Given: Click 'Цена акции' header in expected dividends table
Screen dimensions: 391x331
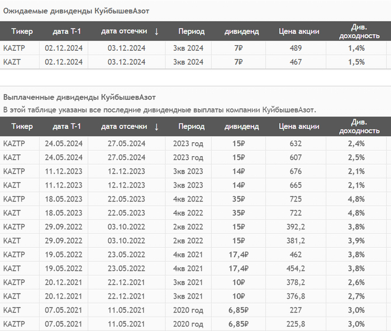Looking at the screenshot, I should [x=299, y=31].
